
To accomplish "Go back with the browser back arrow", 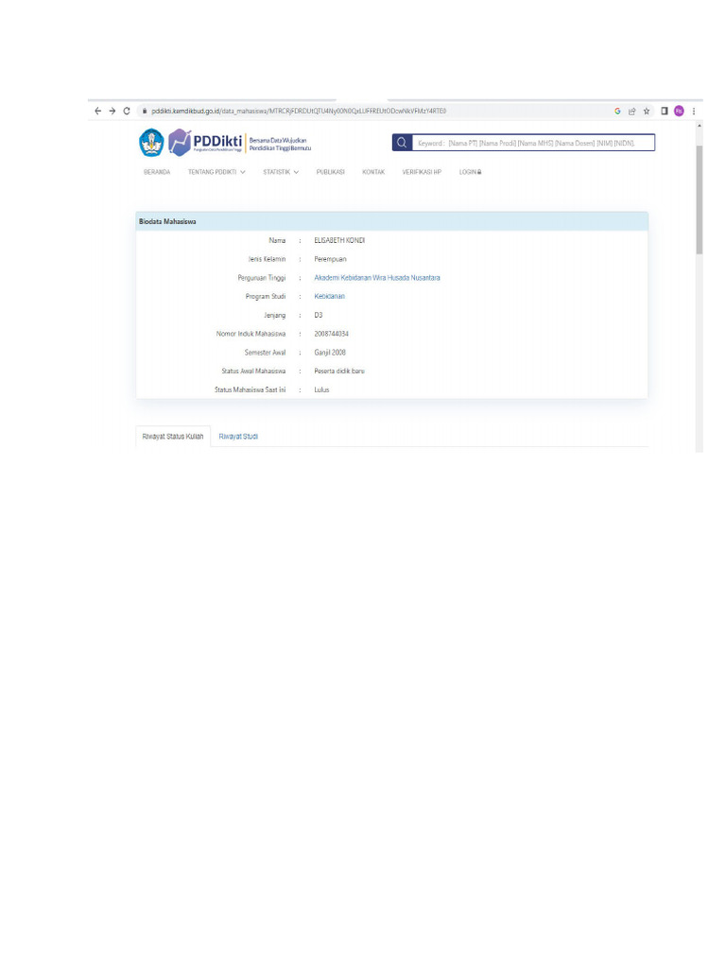I will coord(97,112).
